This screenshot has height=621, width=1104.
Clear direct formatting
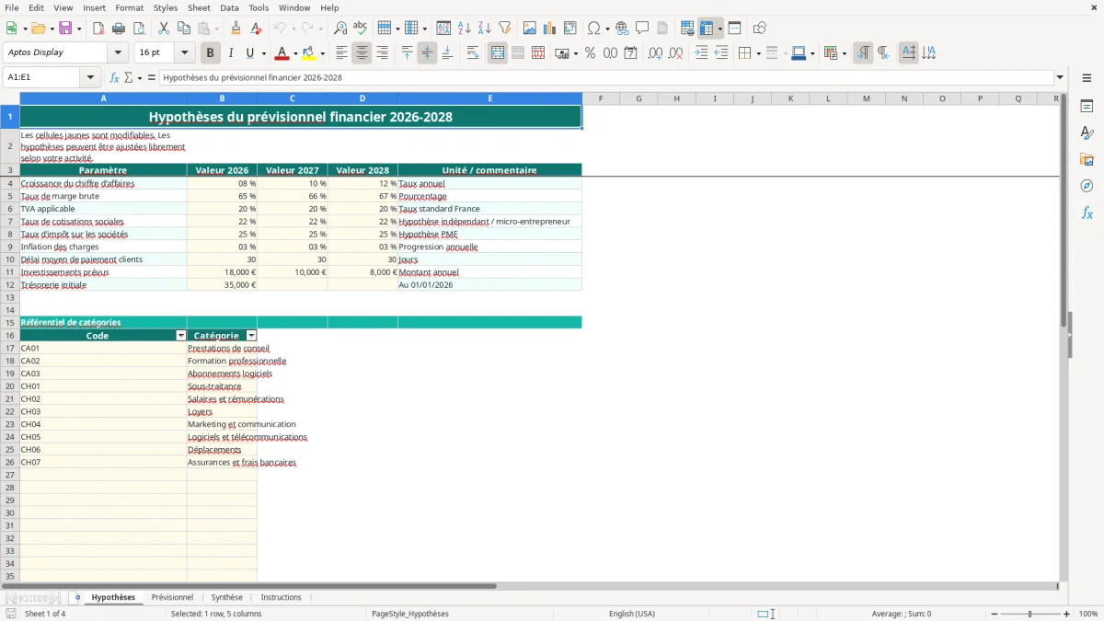(257, 29)
